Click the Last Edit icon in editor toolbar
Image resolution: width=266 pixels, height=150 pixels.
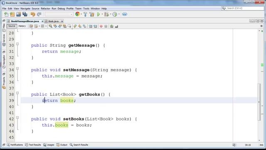point(31,26)
